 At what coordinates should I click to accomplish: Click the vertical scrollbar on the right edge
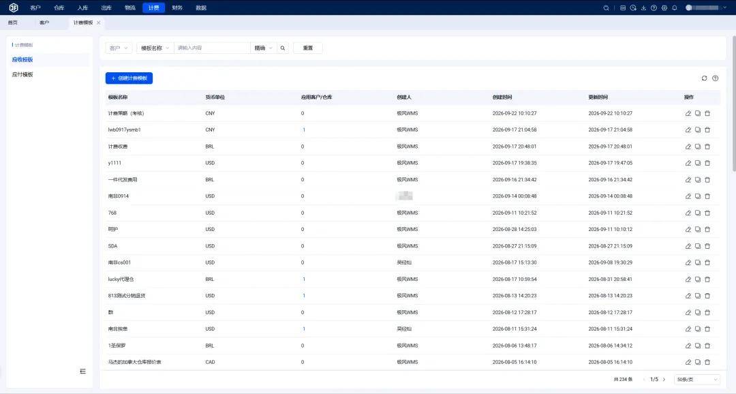point(733,104)
